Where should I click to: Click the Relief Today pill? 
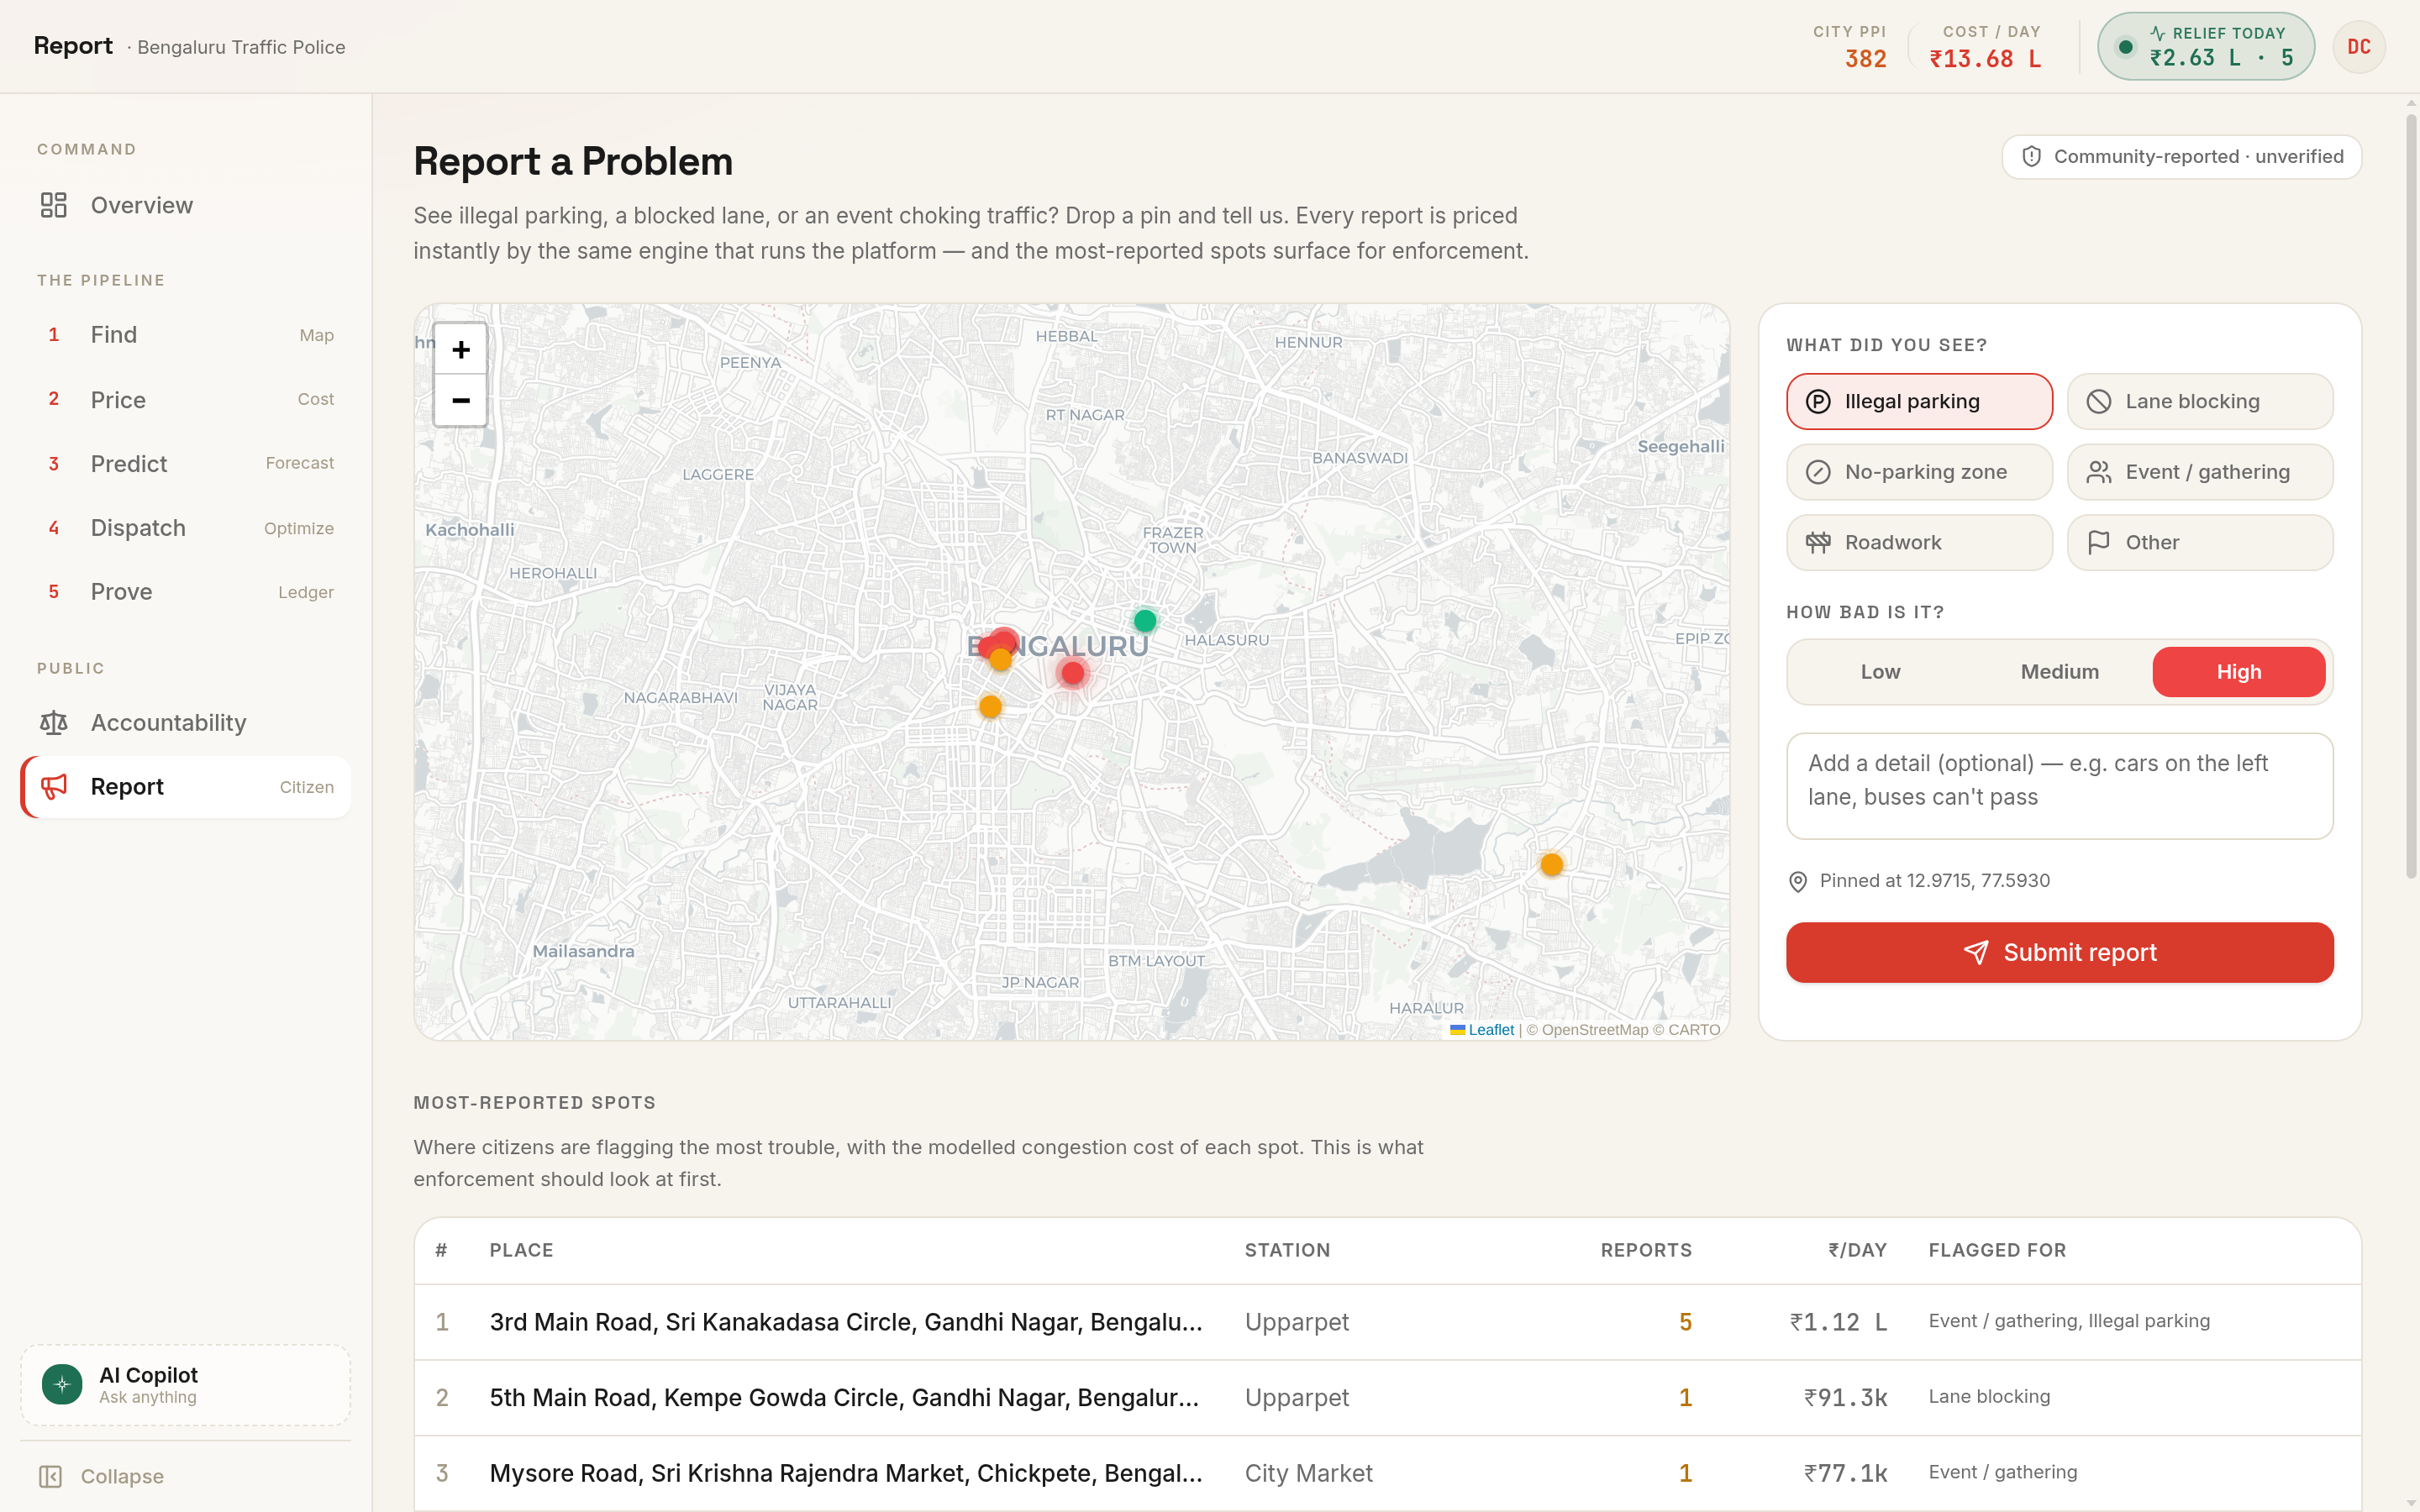tap(2205, 46)
